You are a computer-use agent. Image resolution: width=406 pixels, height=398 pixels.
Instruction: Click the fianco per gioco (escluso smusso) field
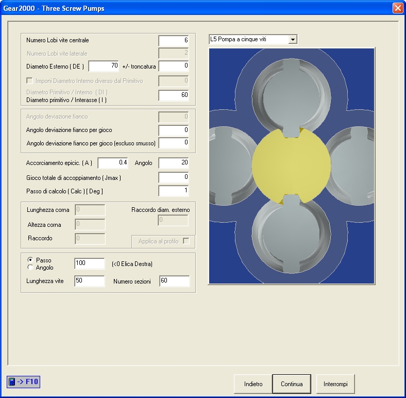tap(174, 143)
